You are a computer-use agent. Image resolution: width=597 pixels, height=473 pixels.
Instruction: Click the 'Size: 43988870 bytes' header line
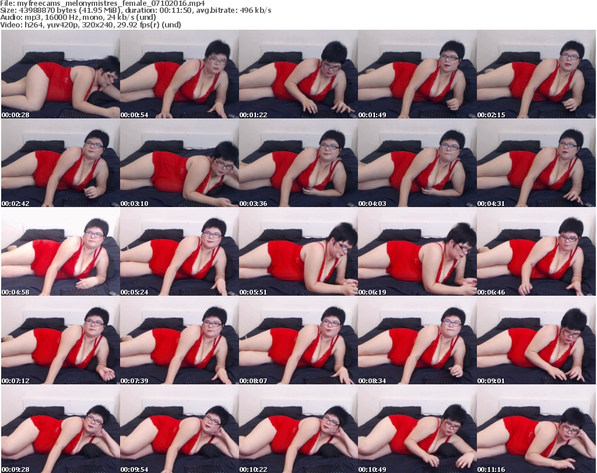click(135, 10)
